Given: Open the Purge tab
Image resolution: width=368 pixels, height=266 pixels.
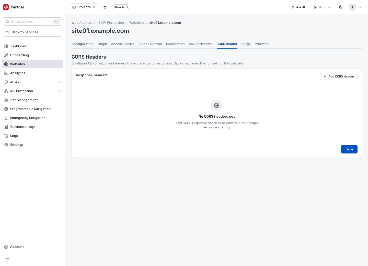Looking at the screenshot, I should point(246,44).
